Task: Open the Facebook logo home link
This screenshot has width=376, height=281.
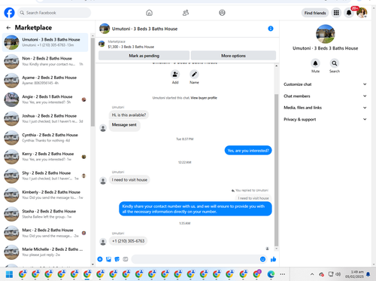Action: pyautogui.click(x=9, y=13)
